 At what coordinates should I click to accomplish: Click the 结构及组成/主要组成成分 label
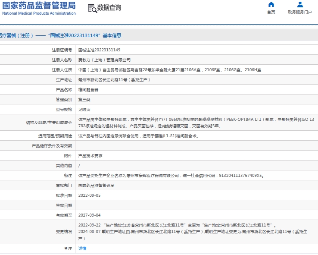point(49,123)
